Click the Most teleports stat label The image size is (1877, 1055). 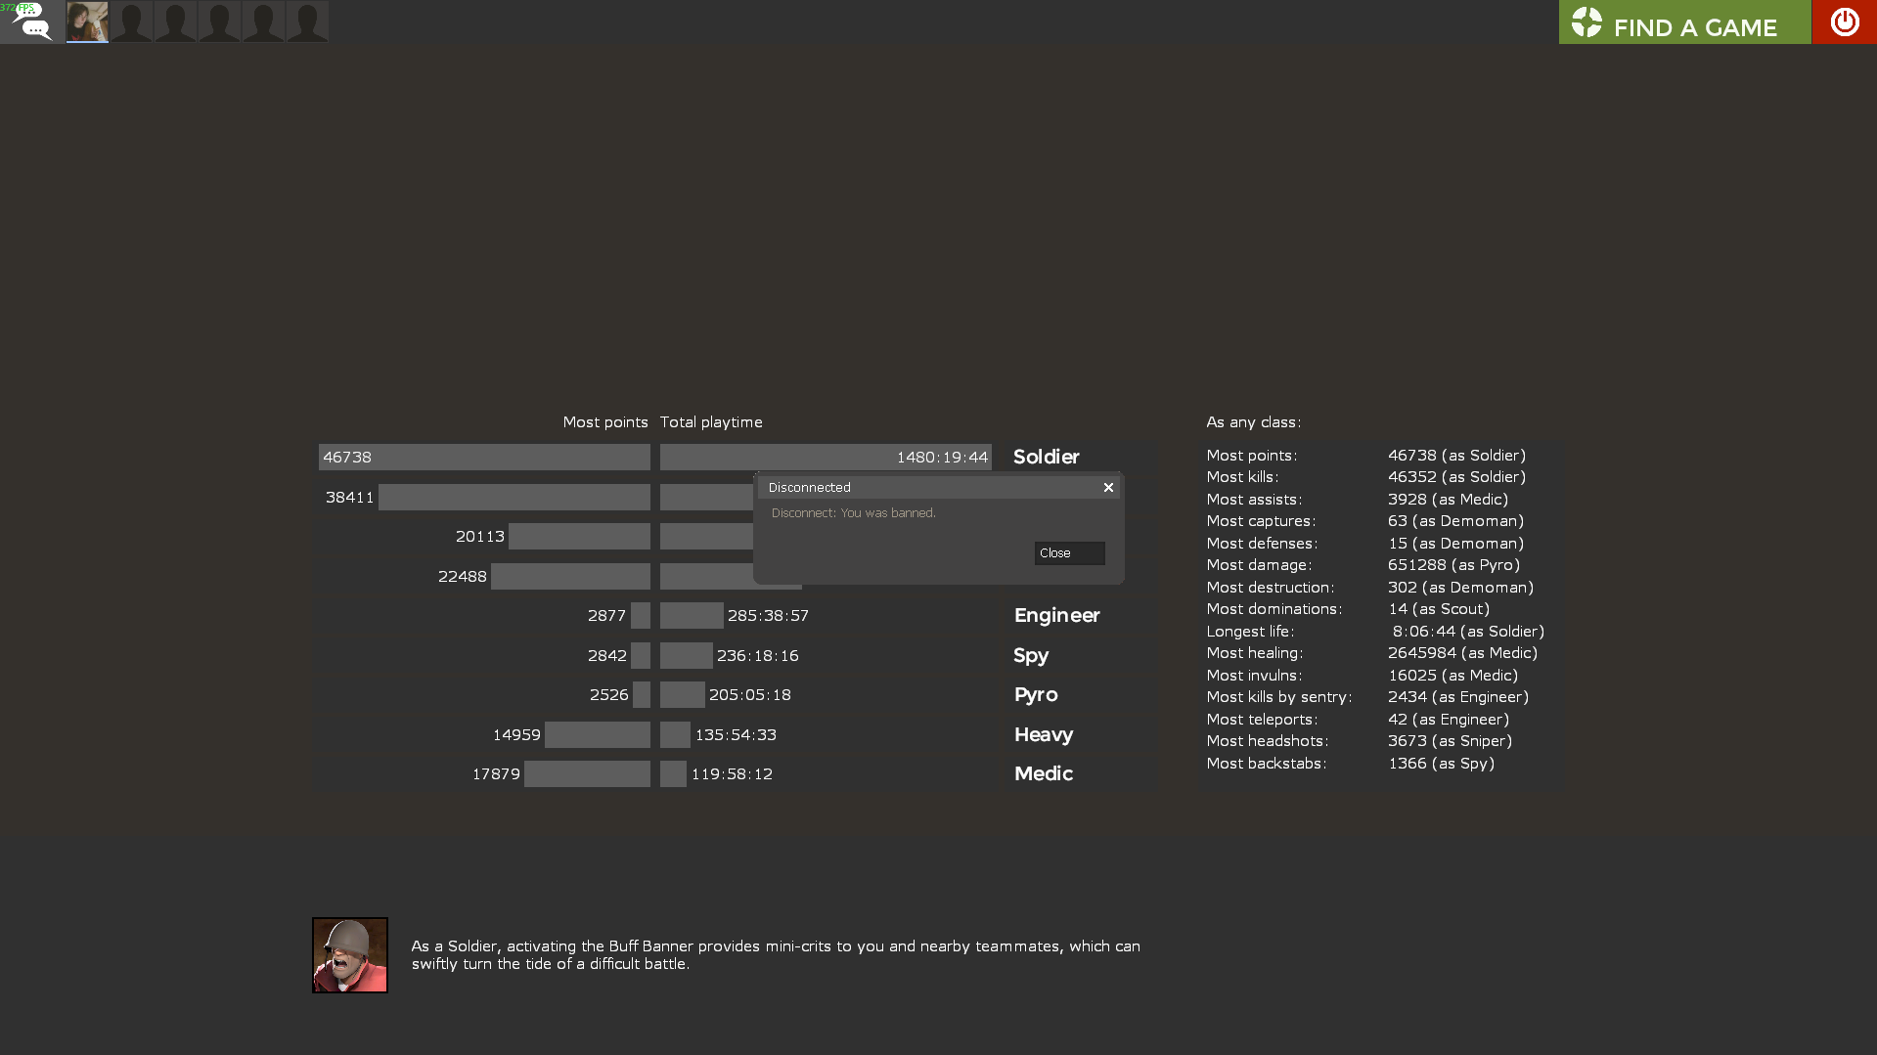pos(1262,719)
